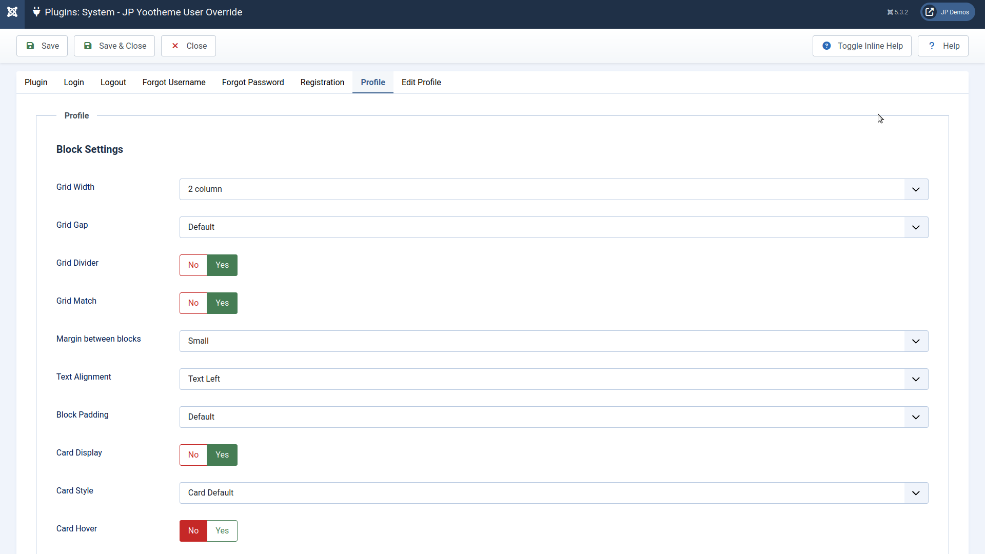Set Grid Match to No
The width and height of the screenshot is (985, 554).
click(193, 303)
